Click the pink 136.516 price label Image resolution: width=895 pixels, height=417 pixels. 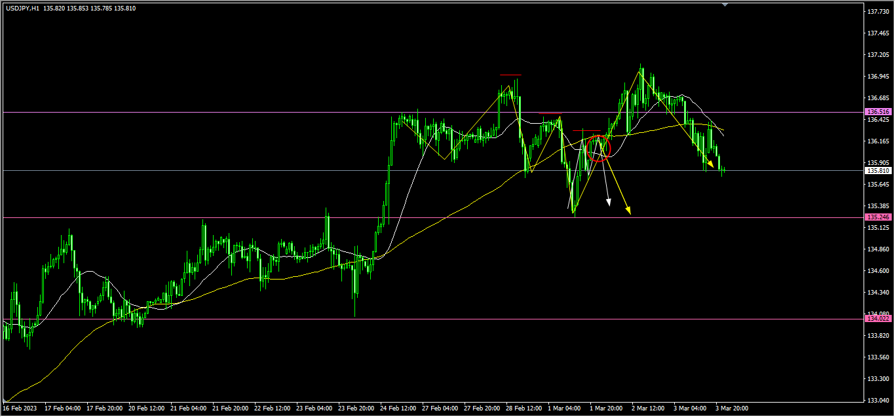pos(878,112)
